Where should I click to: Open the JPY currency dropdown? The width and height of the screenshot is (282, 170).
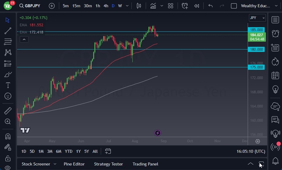(x=257, y=18)
